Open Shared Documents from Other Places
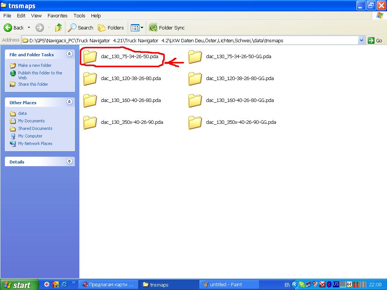 pos(35,128)
